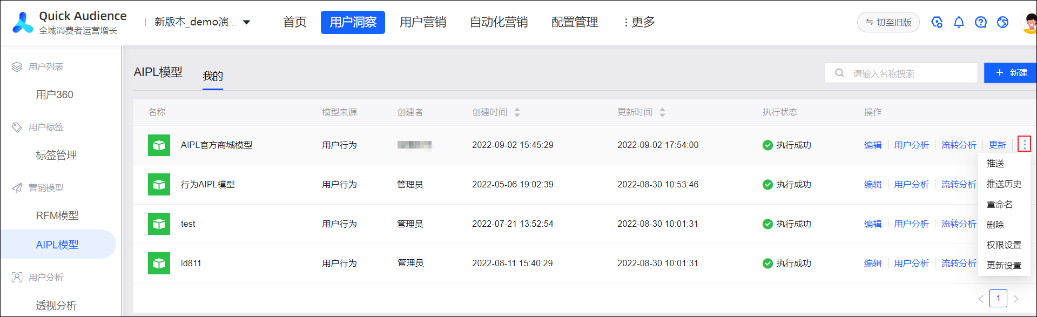Open 用户360 in the sidebar
This screenshot has height=317, width=1037.
click(55, 95)
